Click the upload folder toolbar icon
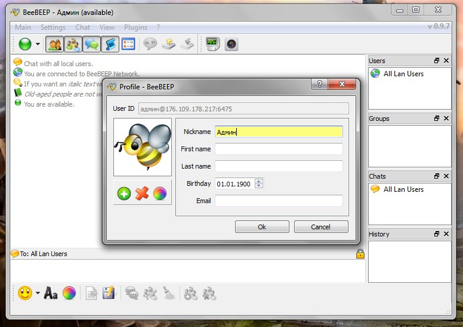Screen dimensions: 463x327 click(x=169, y=44)
